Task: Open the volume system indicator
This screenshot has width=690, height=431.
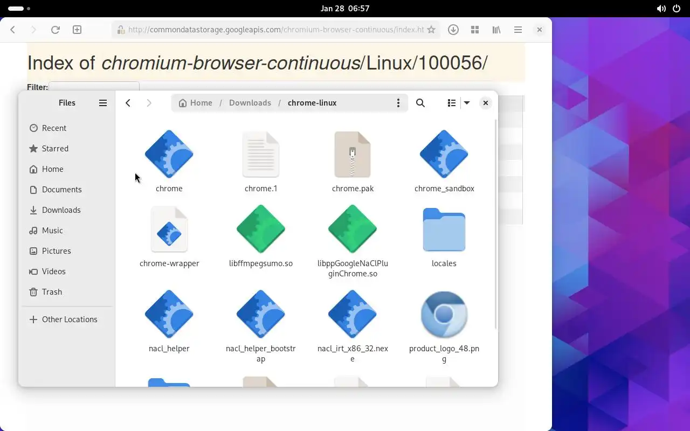Action: (661, 9)
